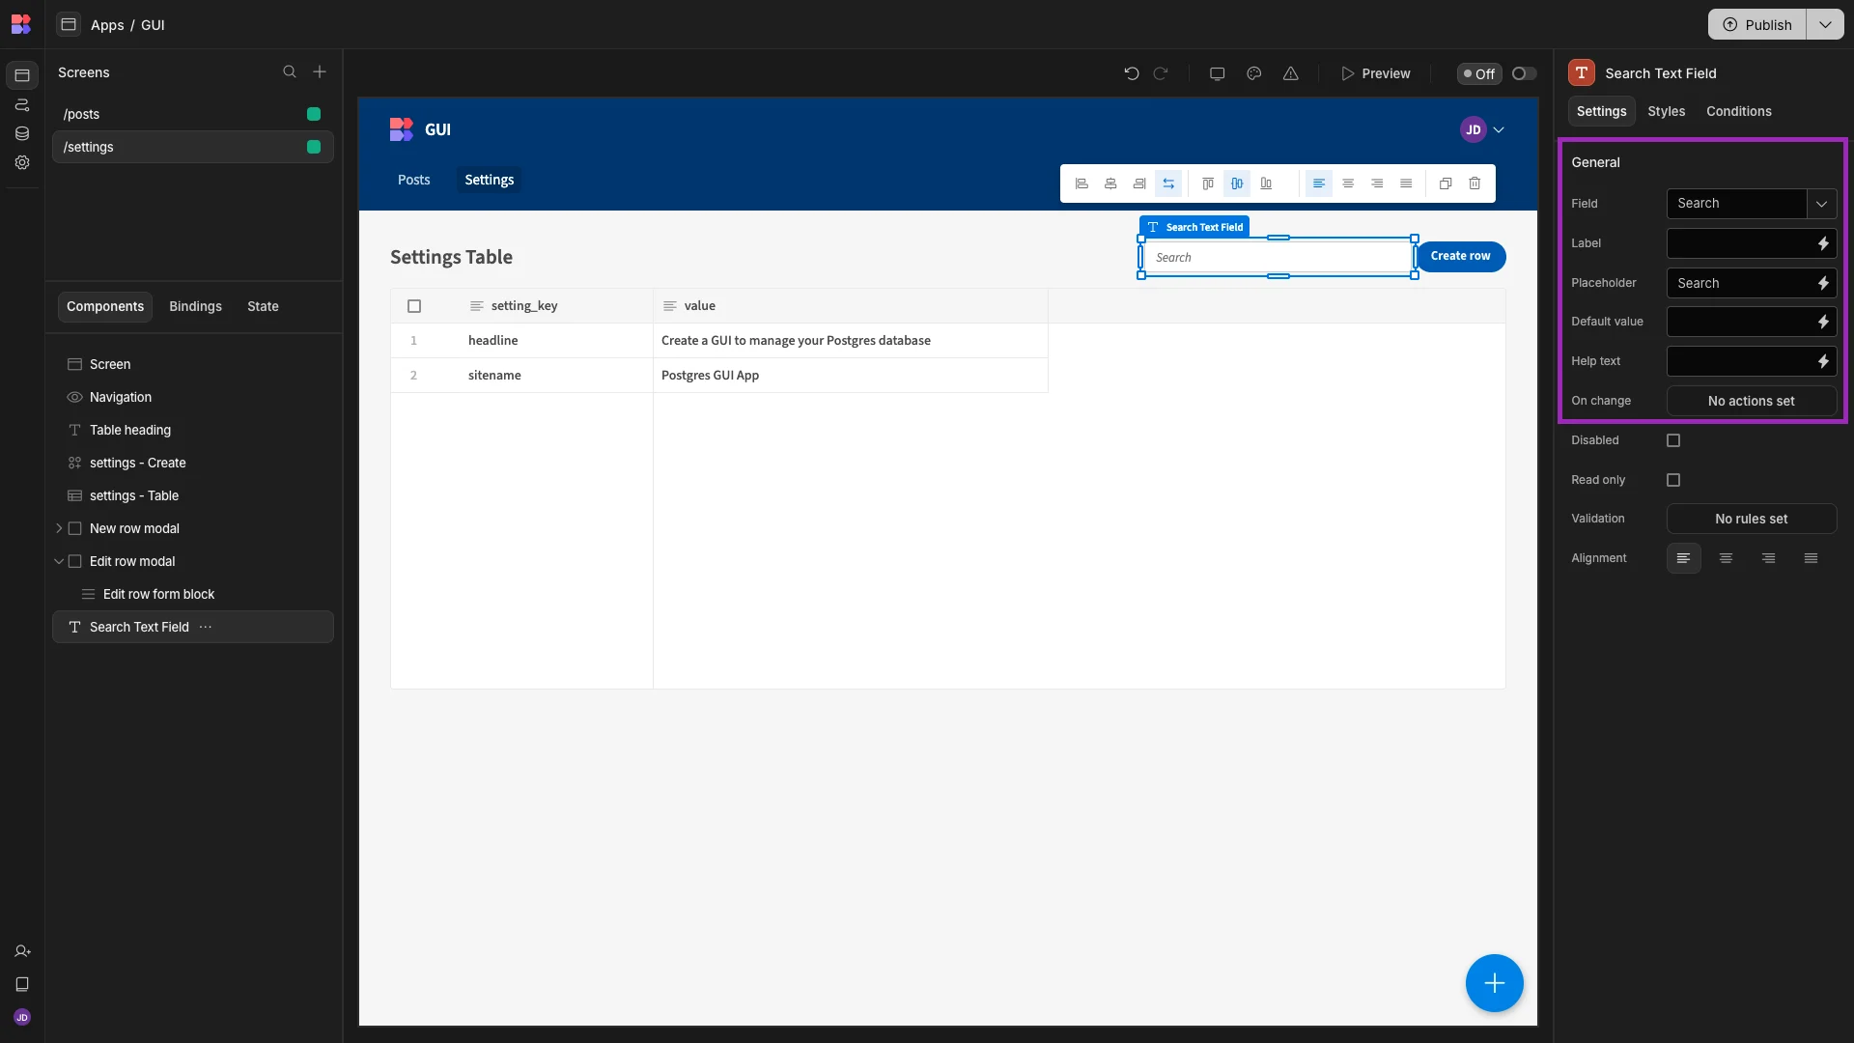
Task: Open the theme palette icon
Action: tap(1254, 73)
